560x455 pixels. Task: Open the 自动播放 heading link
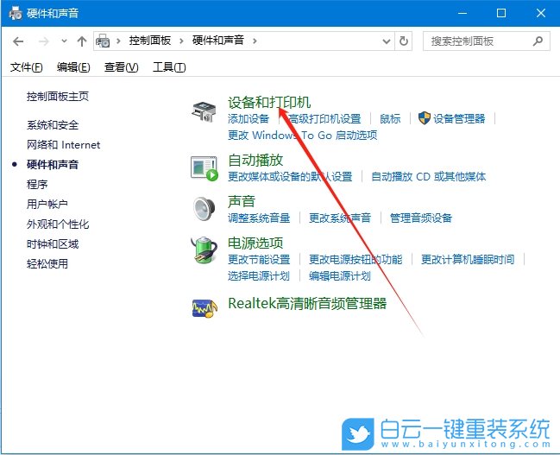(x=255, y=160)
